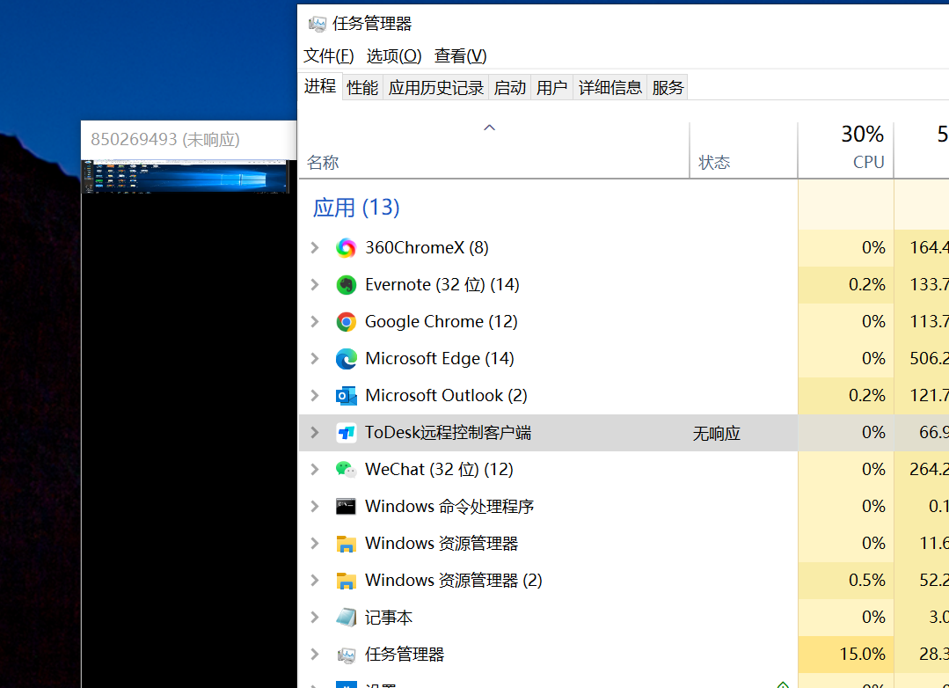The image size is (949, 688).
Task: Click the 360ChromeX app icon
Action: (x=347, y=248)
